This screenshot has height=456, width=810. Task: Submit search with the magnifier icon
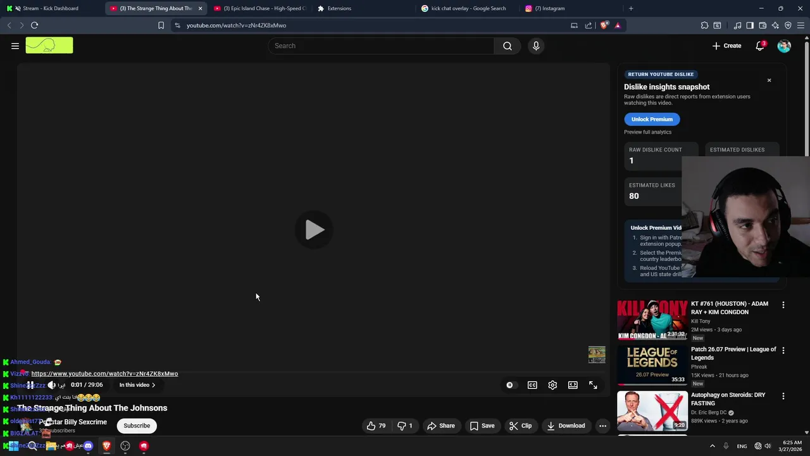coord(508,46)
